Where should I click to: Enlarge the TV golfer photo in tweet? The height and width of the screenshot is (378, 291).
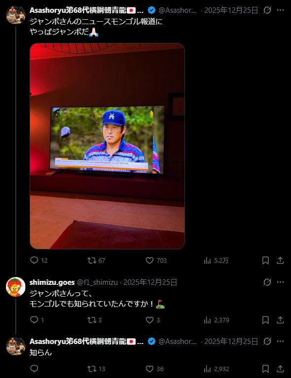(107, 146)
